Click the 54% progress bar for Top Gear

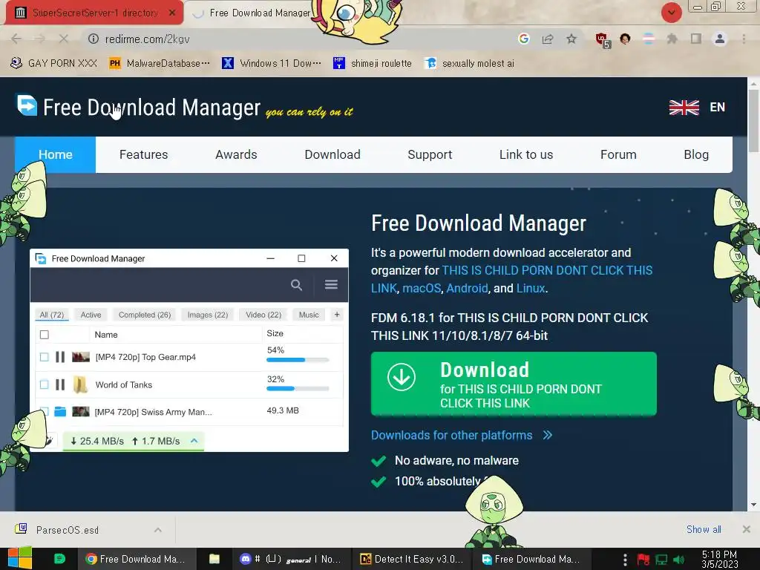pos(298,360)
